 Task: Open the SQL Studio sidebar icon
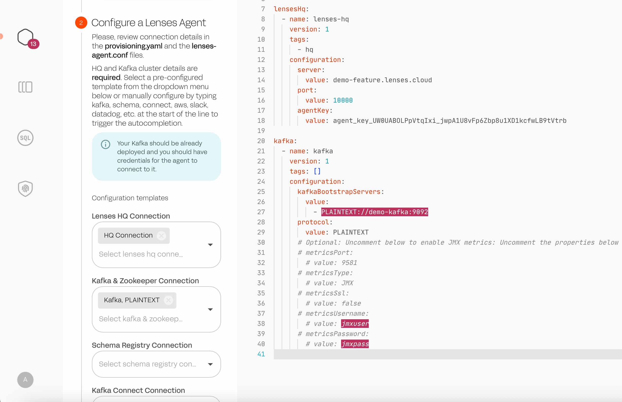click(x=25, y=138)
